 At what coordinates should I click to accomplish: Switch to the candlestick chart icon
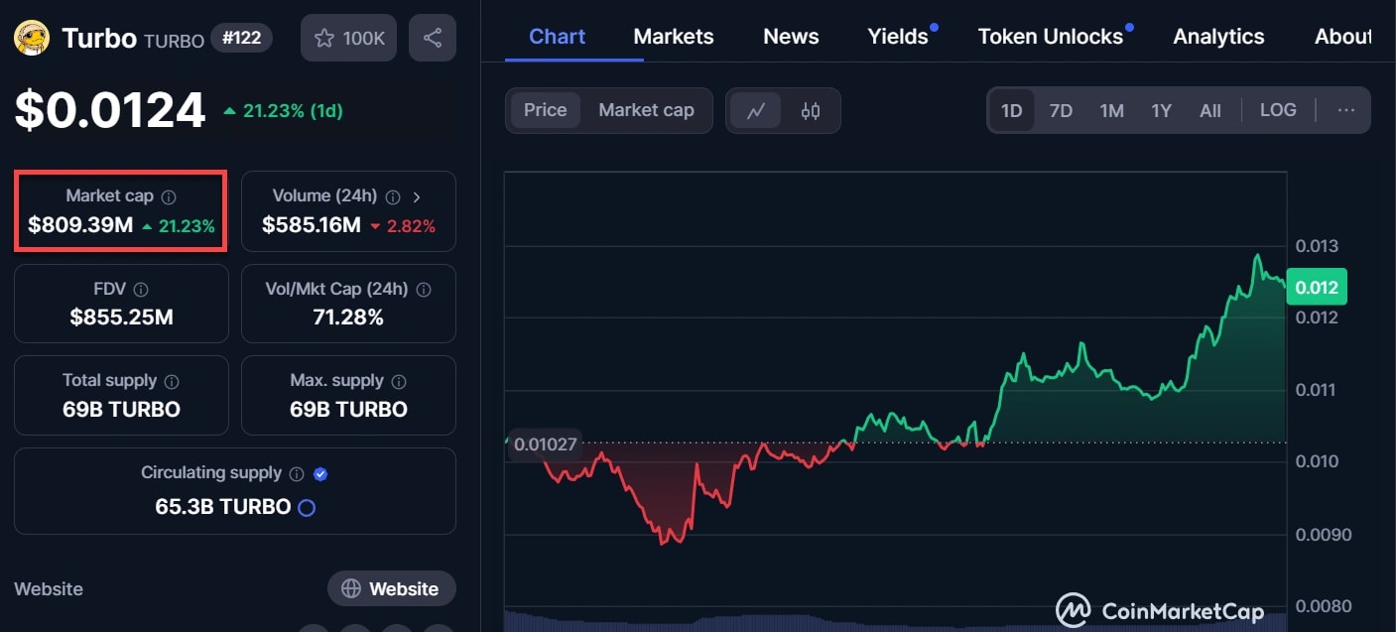811,110
